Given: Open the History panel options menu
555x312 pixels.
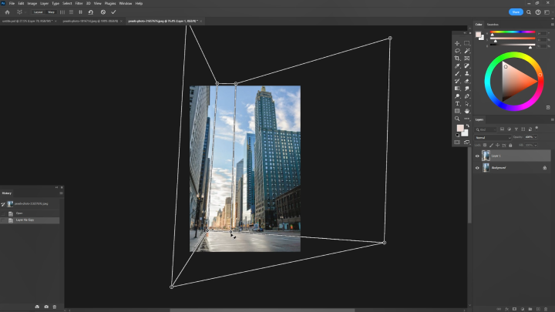Looking at the screenshot, I should coord(61,193).
